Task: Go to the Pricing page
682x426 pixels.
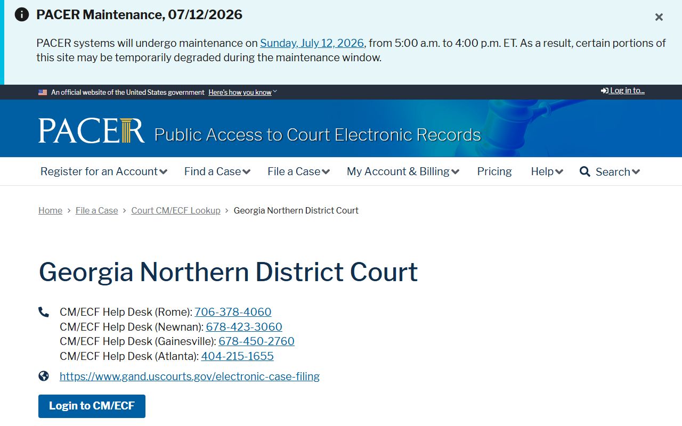Action: pos(494,171)
